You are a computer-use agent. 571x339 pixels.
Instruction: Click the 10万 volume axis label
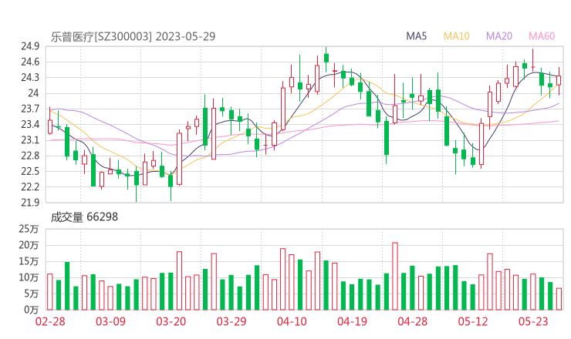pos(29,278)
